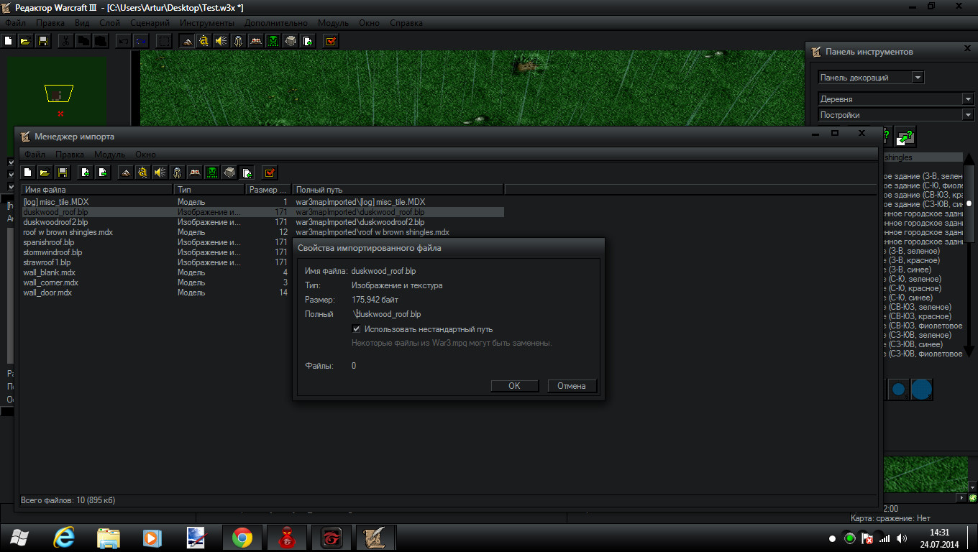Open Файл menu in main editor

(x=15, y=23)
